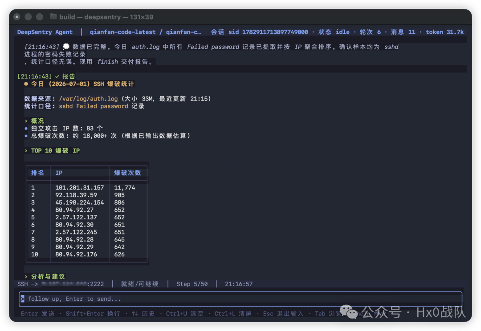481x331 pixels.
Task: Click IP 45.198.224.154 in the table
Action: coord(79,202)
